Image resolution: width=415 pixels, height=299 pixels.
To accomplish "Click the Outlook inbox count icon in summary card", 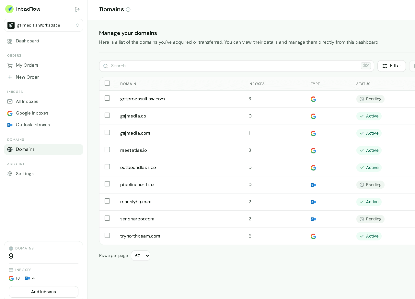I will 28,278.
